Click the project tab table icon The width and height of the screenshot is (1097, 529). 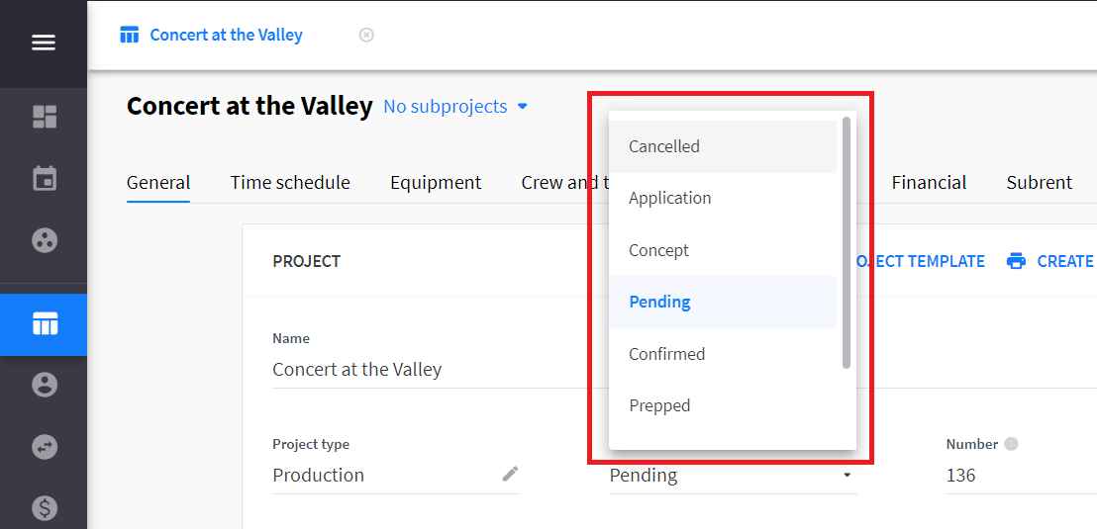[x=130, y=35]
